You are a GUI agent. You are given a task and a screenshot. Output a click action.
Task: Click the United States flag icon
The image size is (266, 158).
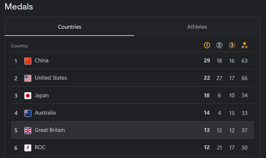[28, 78]
